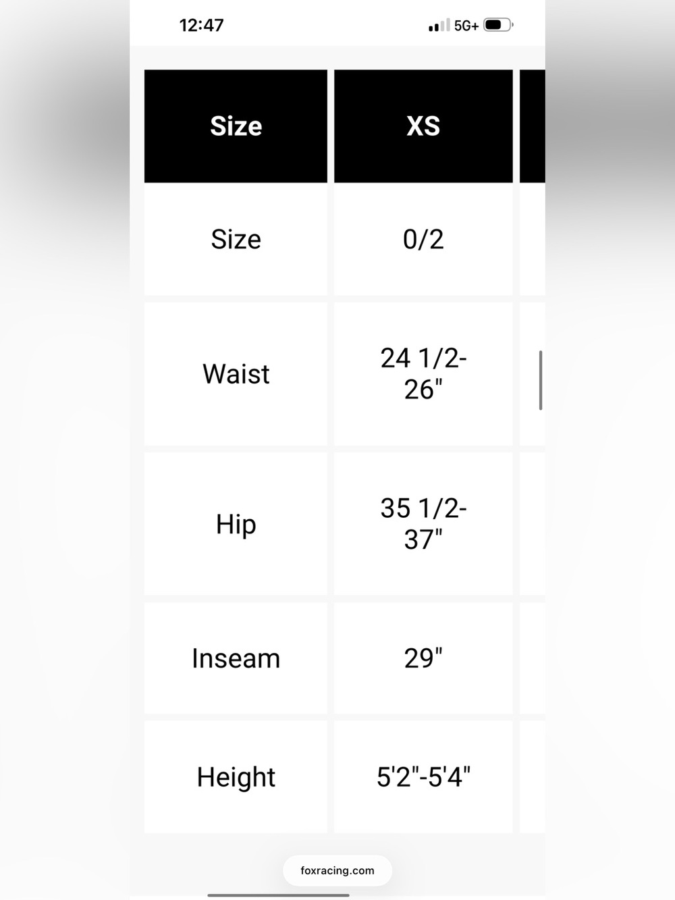Open the foxracing.com address pill

(x=337, y=870)
